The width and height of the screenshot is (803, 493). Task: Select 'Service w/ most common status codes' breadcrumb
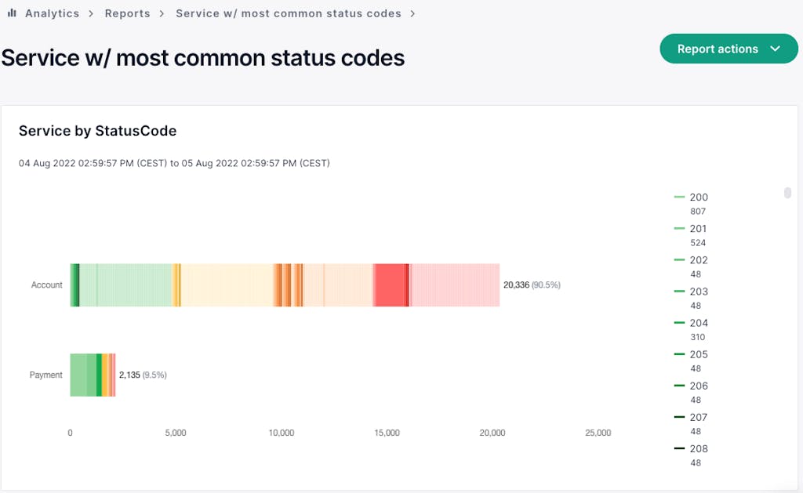pos(288,13)
